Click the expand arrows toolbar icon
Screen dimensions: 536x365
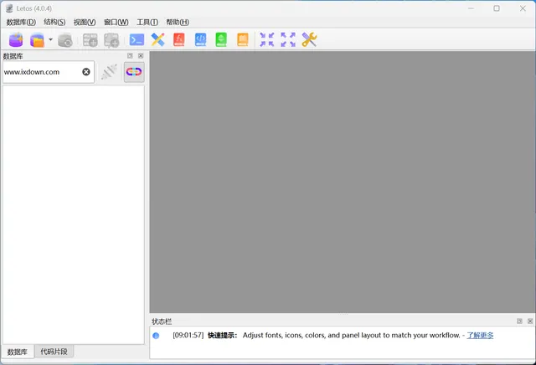pyautogui.click(x=288, y=39)
